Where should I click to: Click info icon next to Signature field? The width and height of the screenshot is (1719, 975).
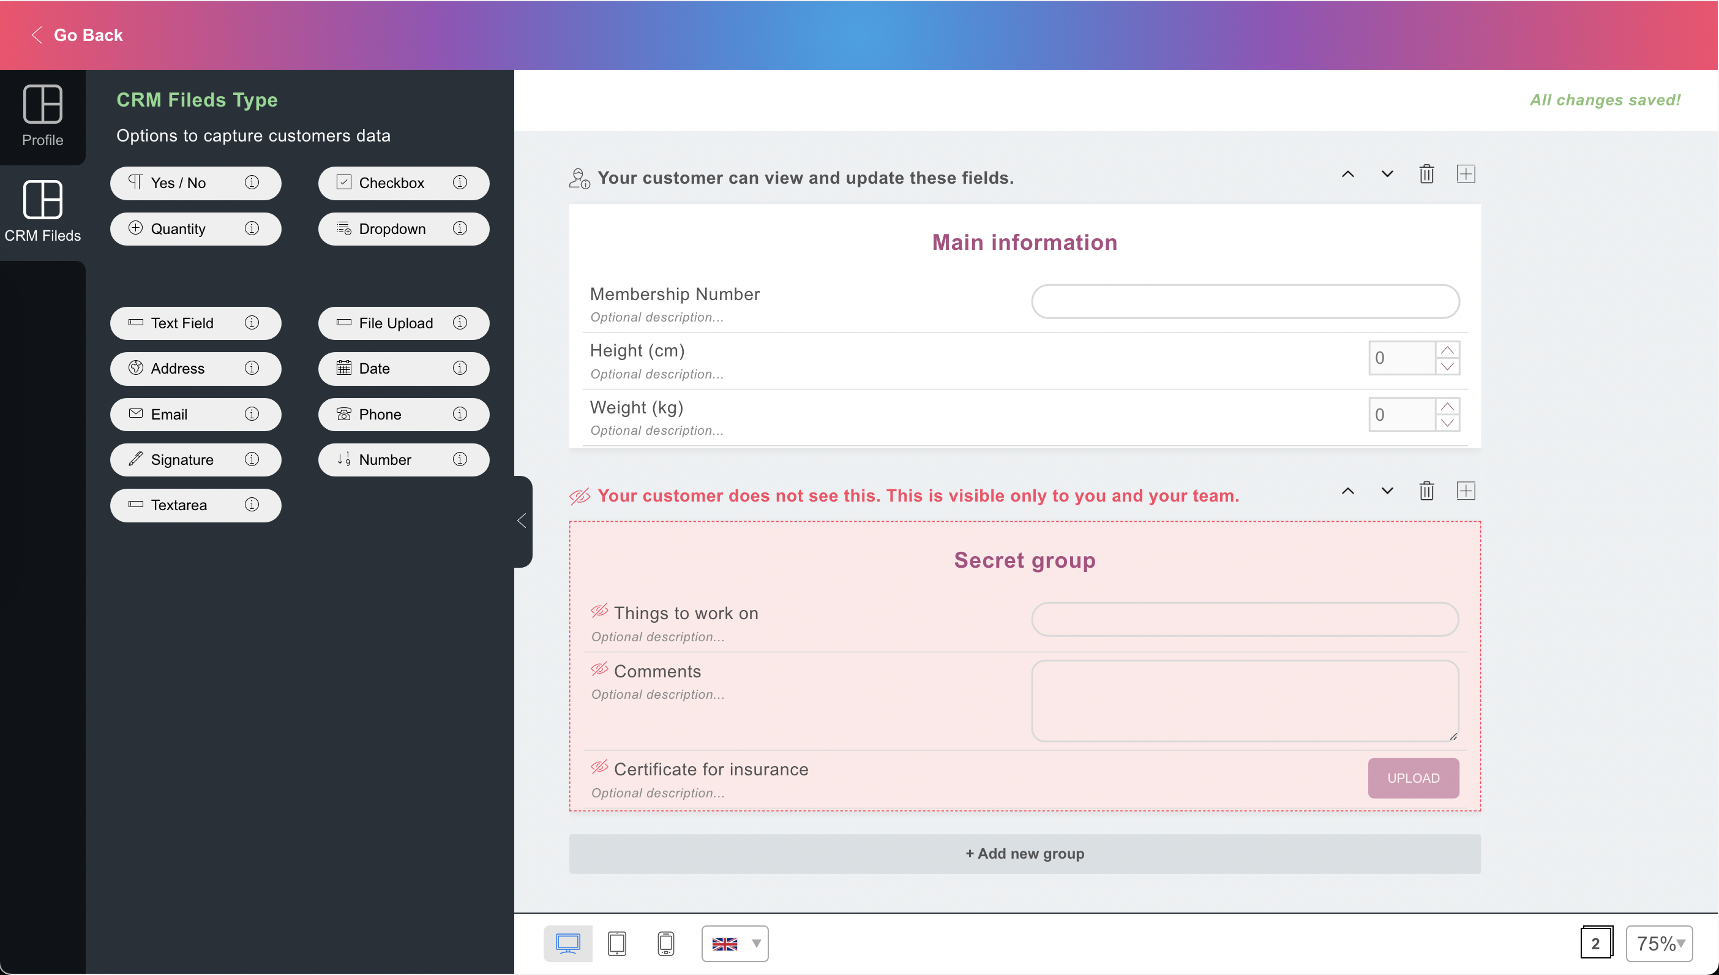[252, 459]
